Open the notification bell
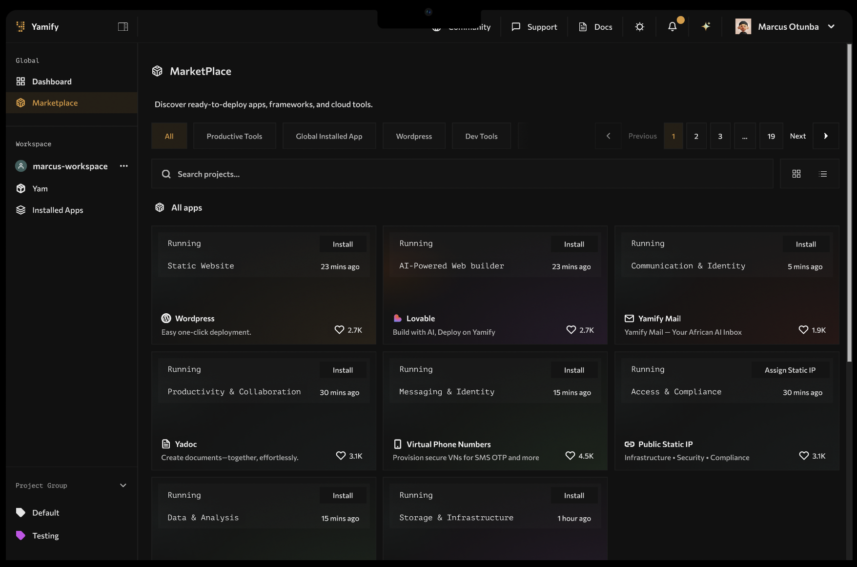Screen dimensions: 857x567 click(x=673, y=27)
